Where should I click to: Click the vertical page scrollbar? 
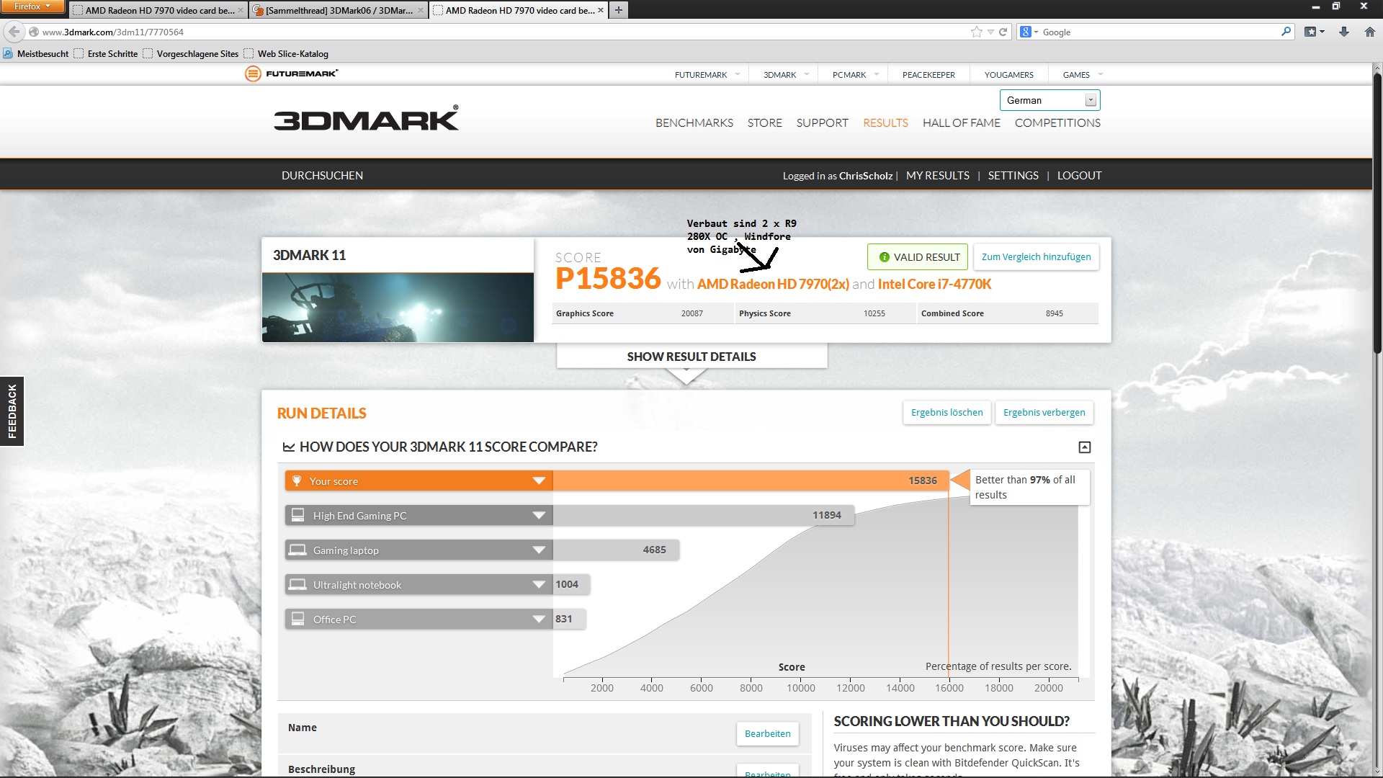[x=1377, y=216]
